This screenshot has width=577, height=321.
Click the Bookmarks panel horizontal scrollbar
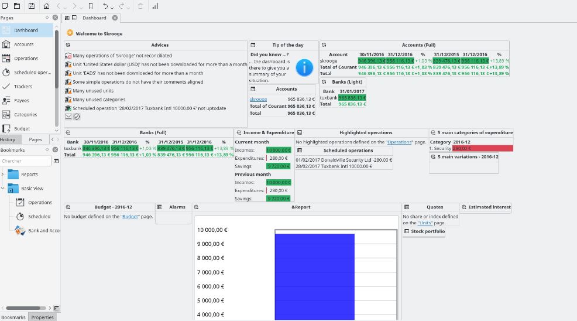tap(25, 308)
